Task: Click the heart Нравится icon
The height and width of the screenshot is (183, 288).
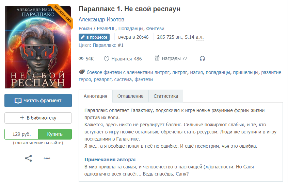Action: [x=106, y=59]
